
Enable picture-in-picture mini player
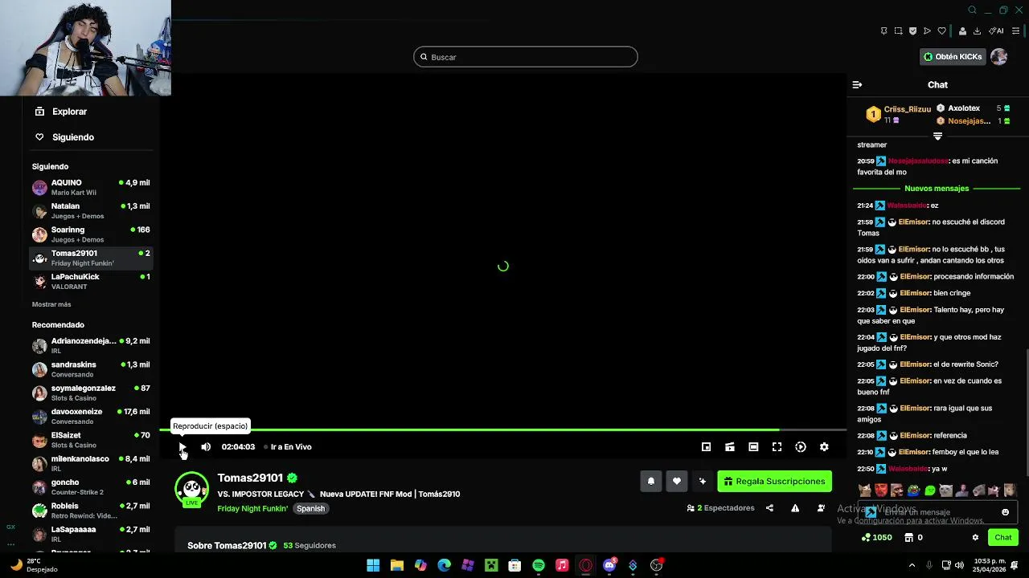coord(706,447)
